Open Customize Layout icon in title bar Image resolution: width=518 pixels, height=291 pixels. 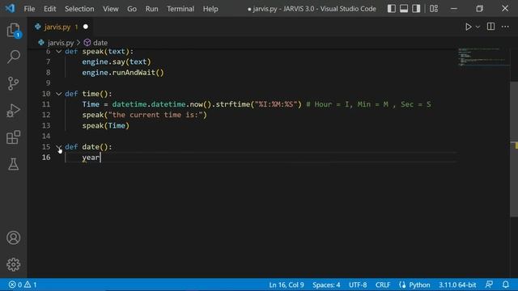434,9
